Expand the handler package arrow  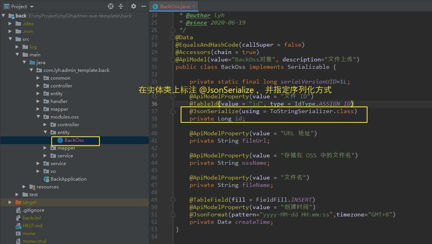(x=38, y=101)
